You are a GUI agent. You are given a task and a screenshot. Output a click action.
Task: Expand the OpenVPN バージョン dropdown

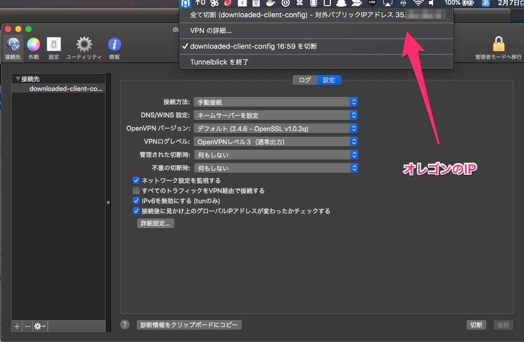pos(275,129)
